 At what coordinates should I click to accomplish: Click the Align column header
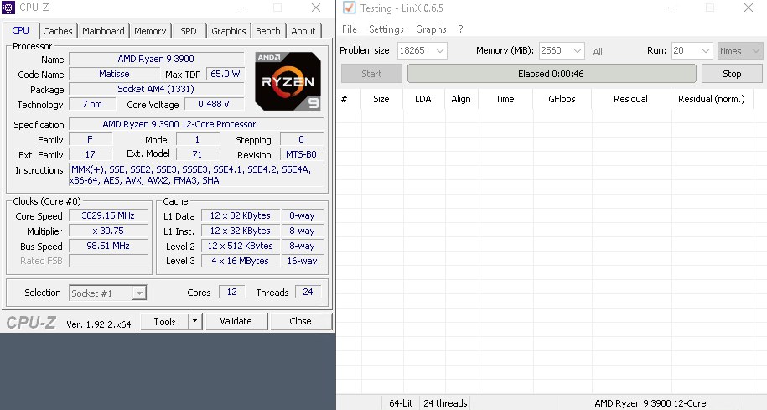(461, 99)
